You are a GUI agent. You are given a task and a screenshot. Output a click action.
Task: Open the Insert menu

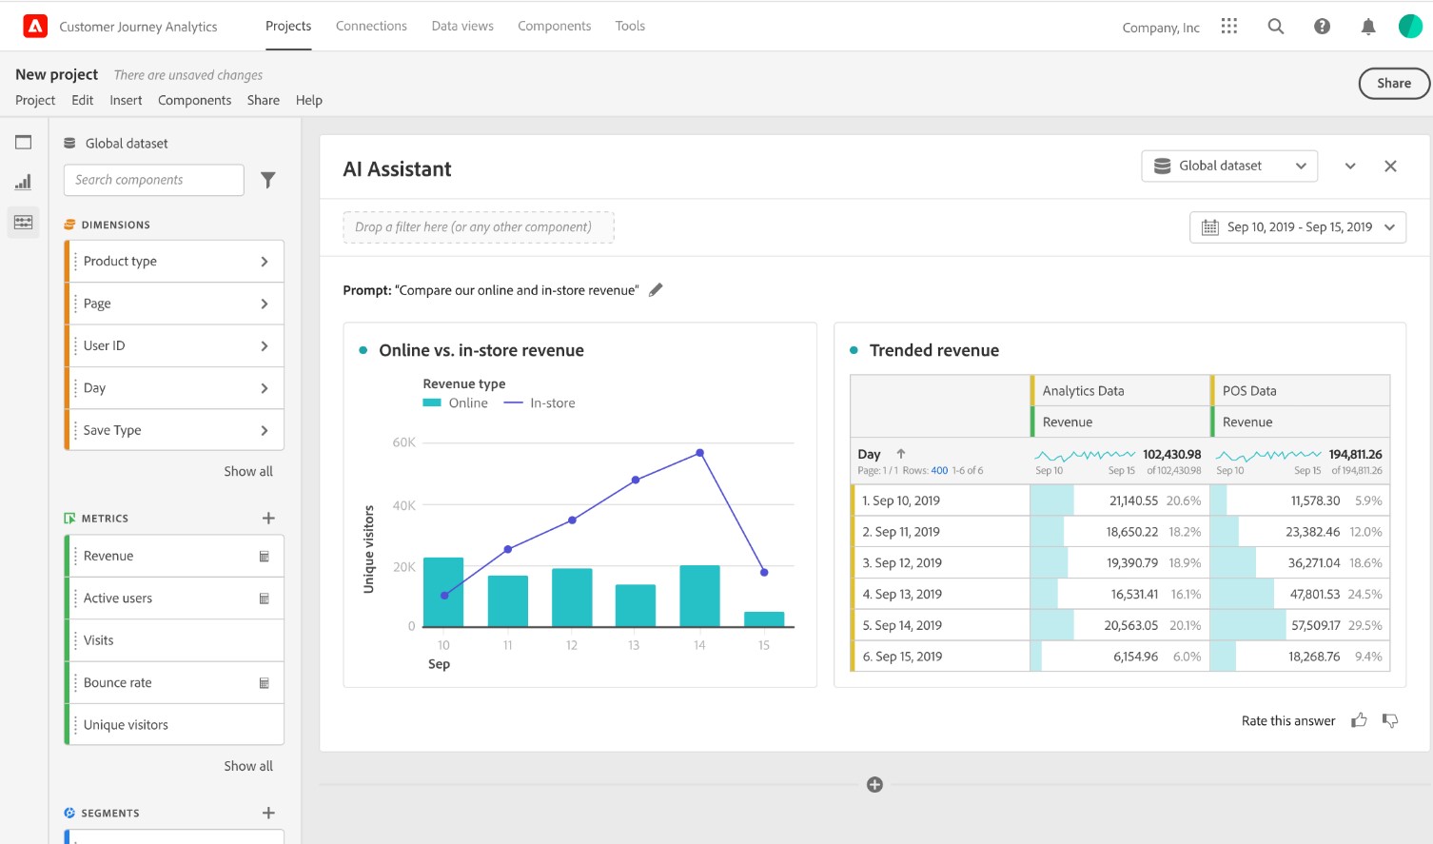coord(126,100)
